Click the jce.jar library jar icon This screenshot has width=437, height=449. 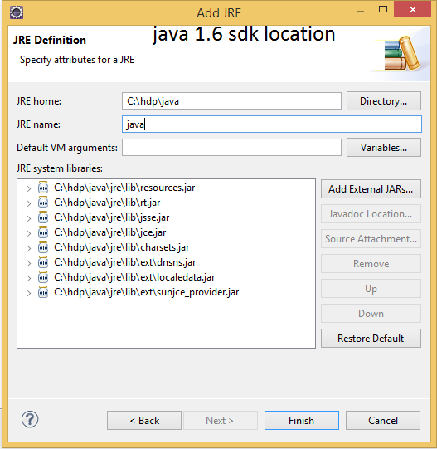[x=43, y=232]
